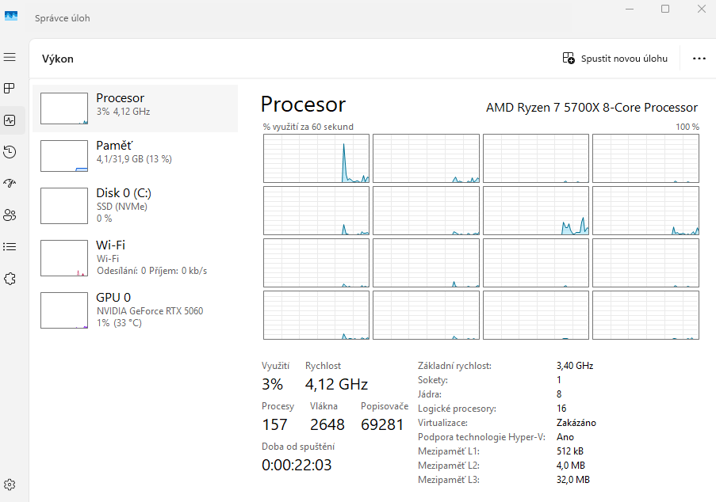Open the Procesy (Processes) view in the sidebar

click(10, 88)
